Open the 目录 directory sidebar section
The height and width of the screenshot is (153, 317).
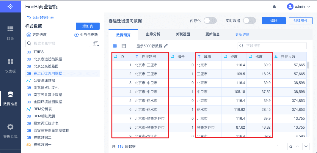10,33
